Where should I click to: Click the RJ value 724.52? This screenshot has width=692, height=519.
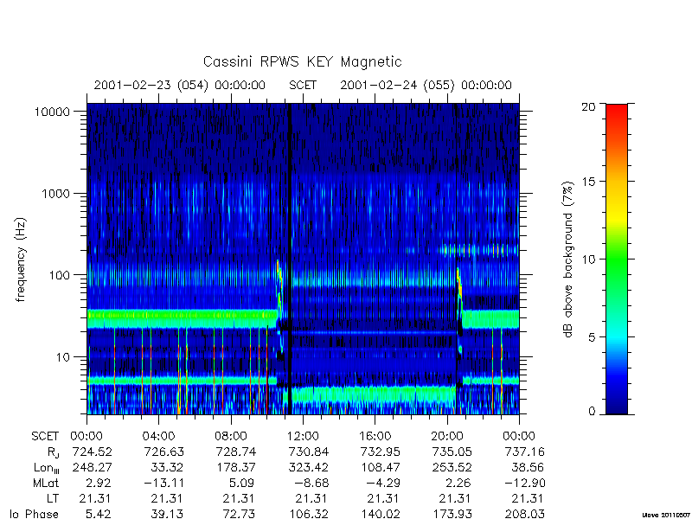[x=93, y=452]
